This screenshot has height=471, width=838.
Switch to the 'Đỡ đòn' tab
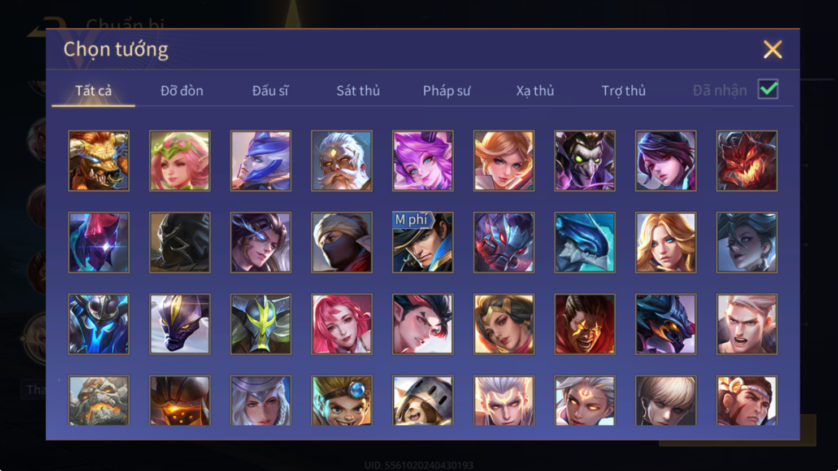click(182, 90)
